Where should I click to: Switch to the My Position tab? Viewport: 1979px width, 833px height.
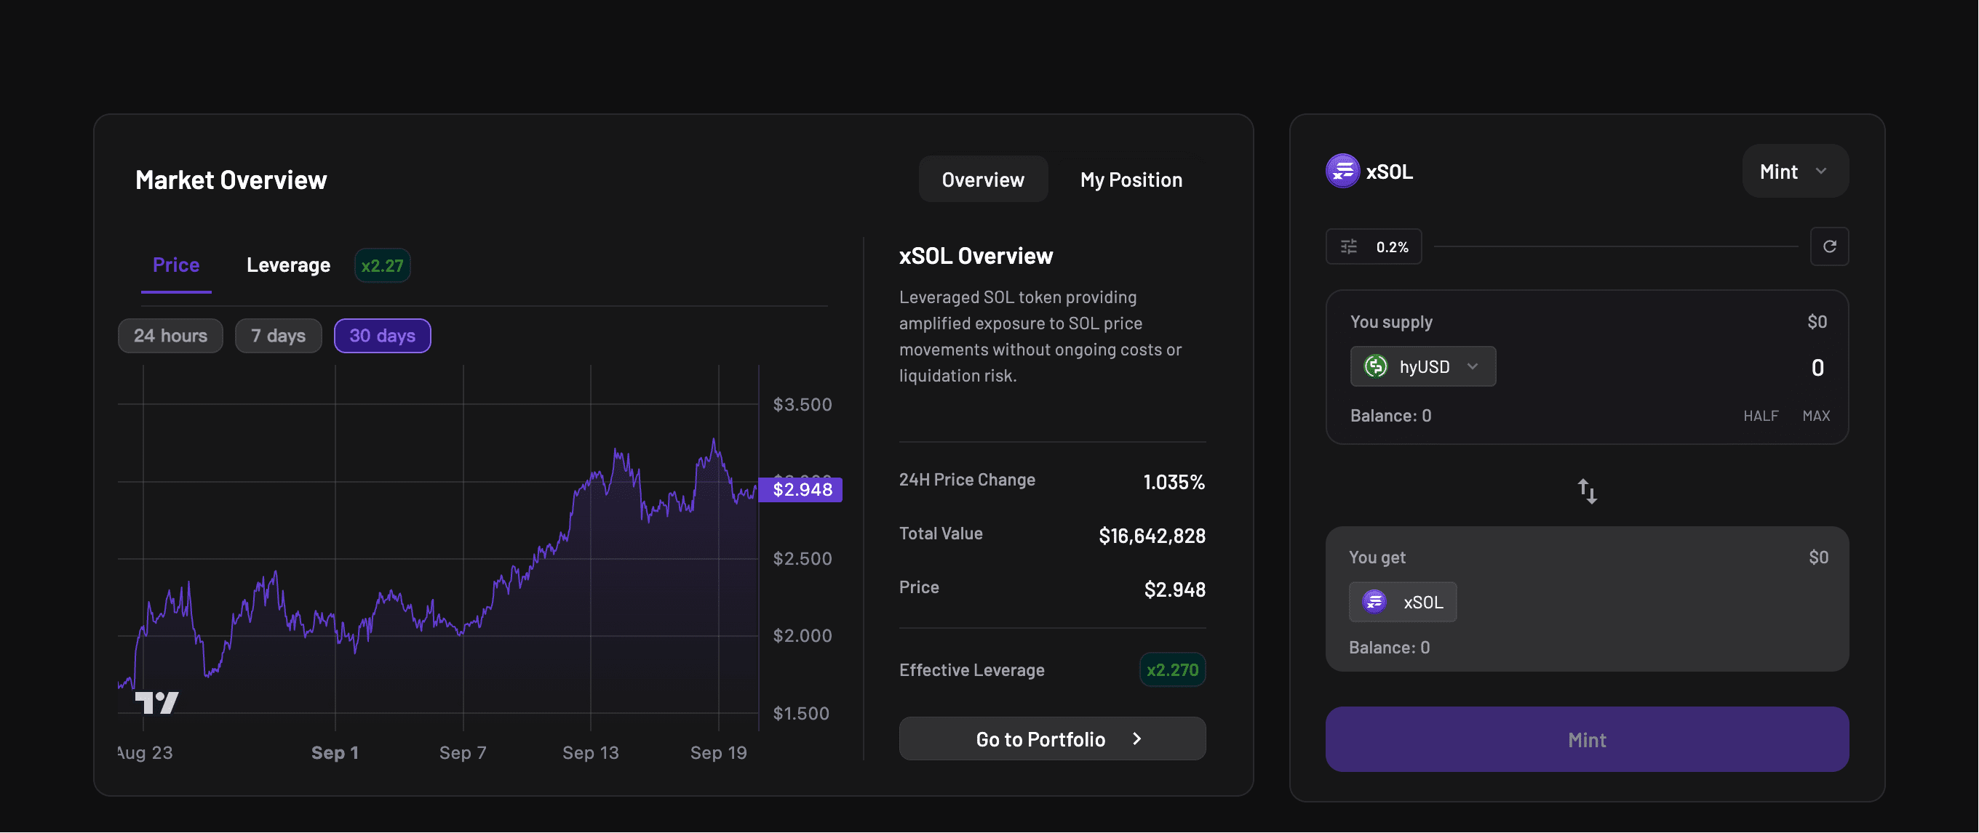pyautogui.click(x=1131, y=180)
